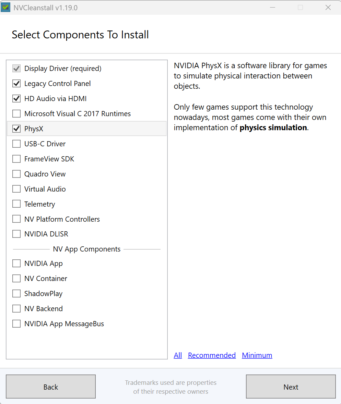Check NV Platform Controllers
The image size is (341, 404).
click(16, 219)
